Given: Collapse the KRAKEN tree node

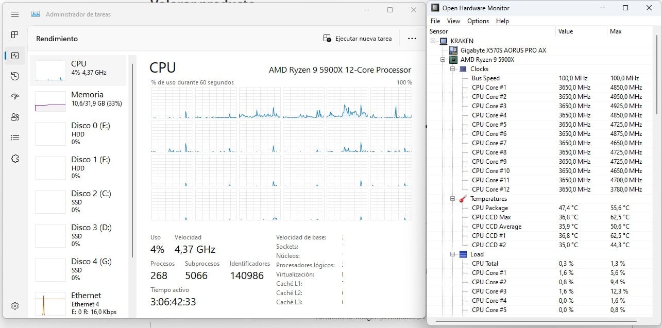Looking at the screenshot, I should [433, 41].
